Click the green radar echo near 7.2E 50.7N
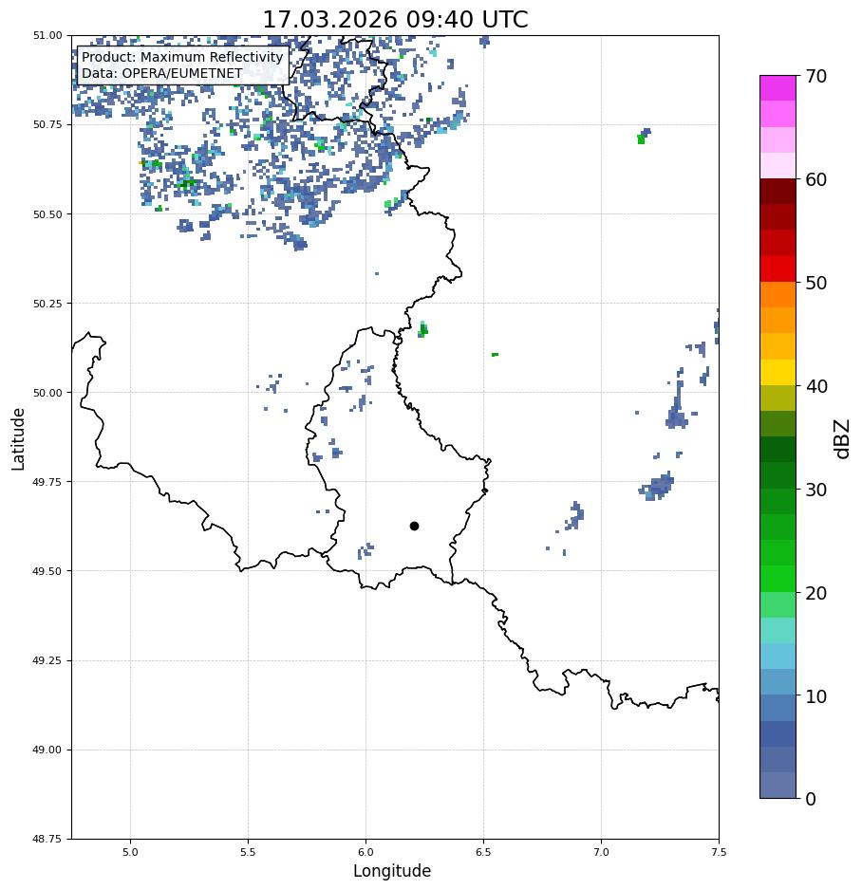This screenshot has height=889, width=862. (x=641, y=139)
